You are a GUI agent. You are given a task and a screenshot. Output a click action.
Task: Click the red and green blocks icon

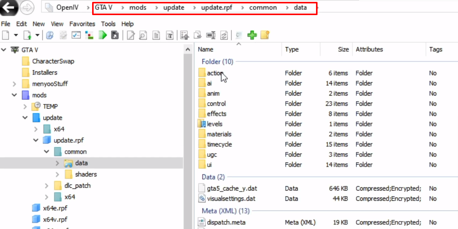coord(89,35)
